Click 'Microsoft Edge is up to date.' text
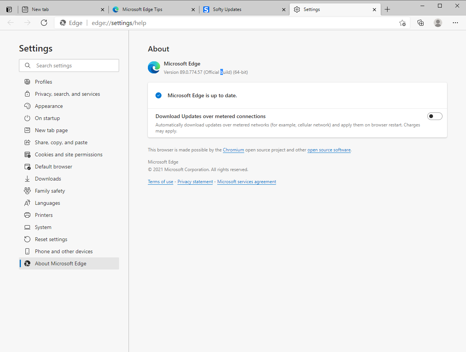 [202, 95]
